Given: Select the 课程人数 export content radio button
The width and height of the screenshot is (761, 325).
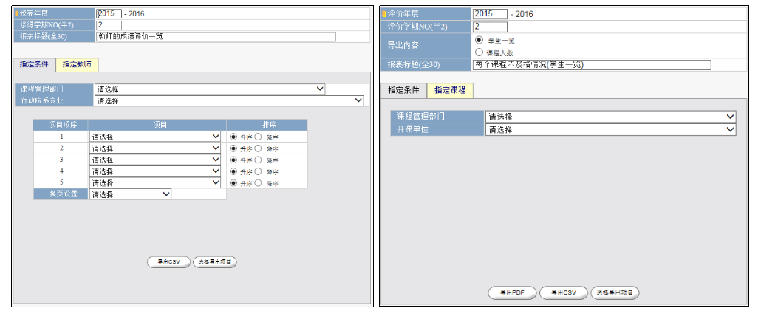Looking at the screenshot, I should point(479,52).
